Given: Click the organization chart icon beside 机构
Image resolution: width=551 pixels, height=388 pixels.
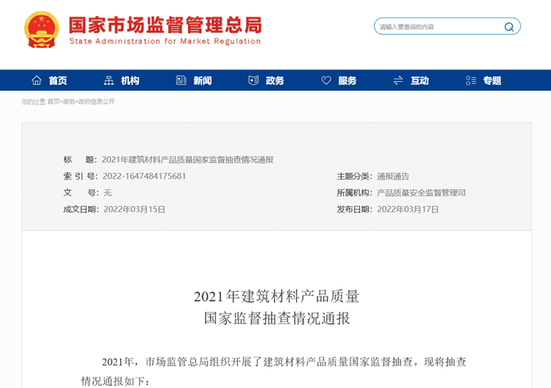Looking at the screenshot, I should [x=109, y=80].
